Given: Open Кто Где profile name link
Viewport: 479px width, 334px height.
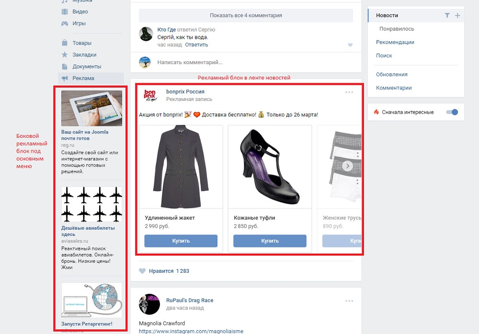Looking at the screenshot, I should click(167, 30).
